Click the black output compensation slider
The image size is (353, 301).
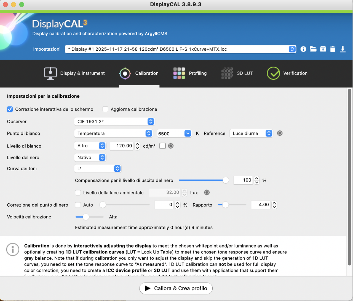pos(204,180)
